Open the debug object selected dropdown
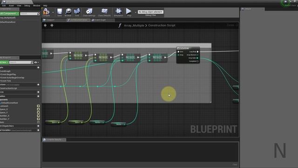 150,12
